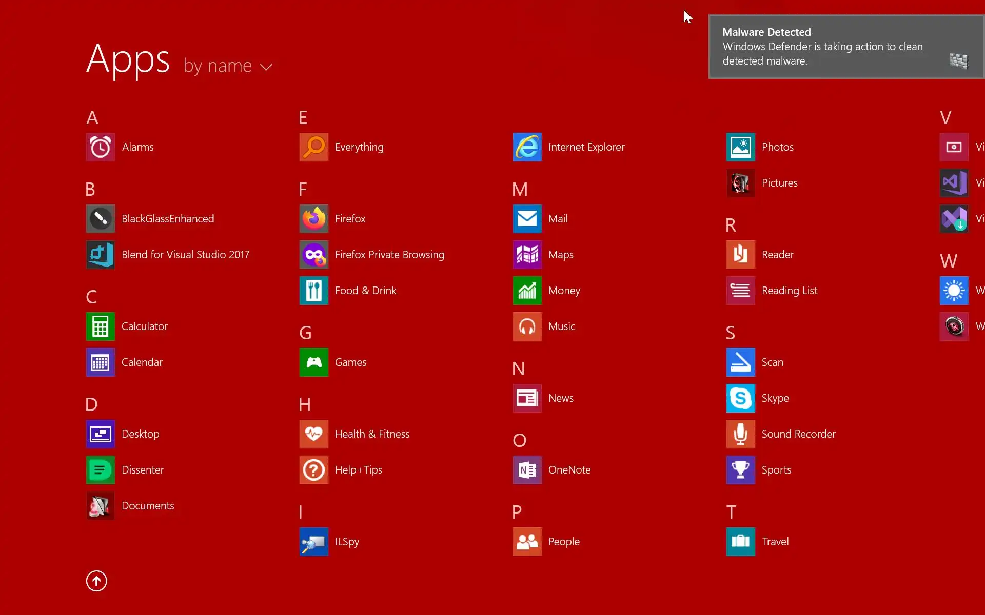Open the Everything search app icon

click(313, 147)
